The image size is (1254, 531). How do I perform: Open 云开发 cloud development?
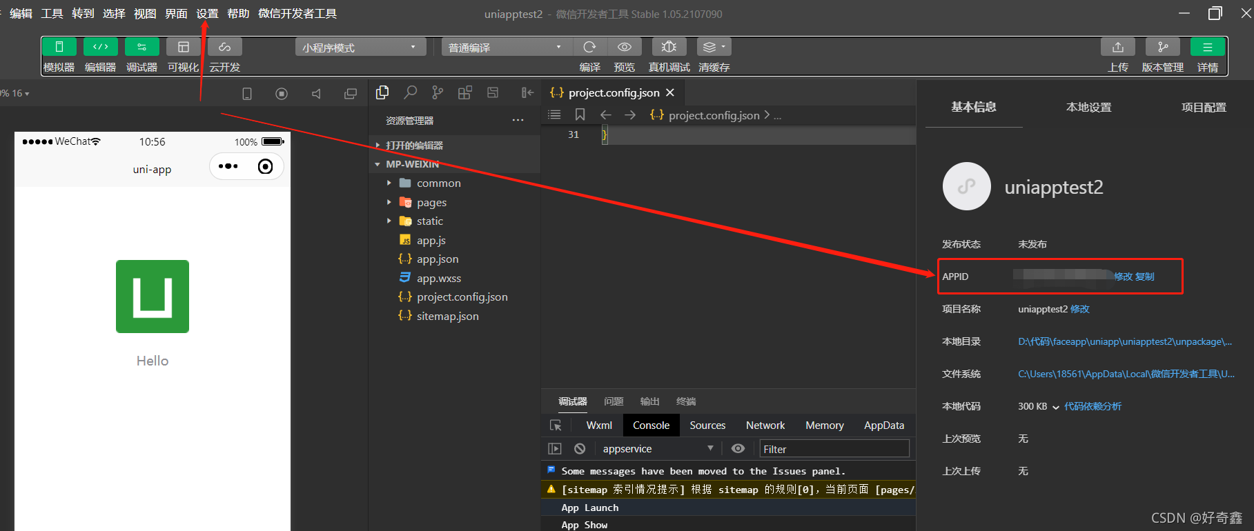click(225, 47)
